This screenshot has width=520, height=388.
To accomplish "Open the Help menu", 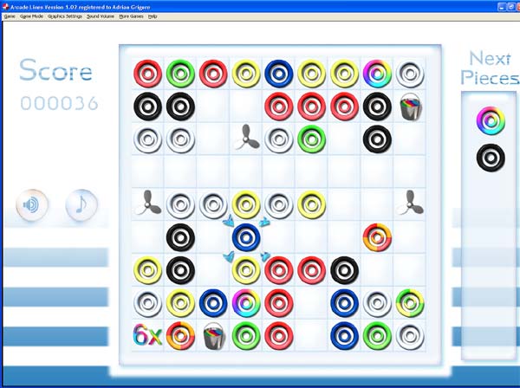I will (x=153, y=16).
